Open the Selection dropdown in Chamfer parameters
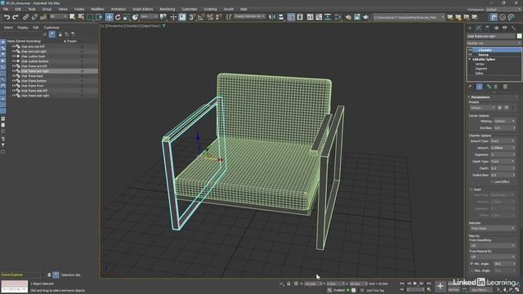Viewport: 523px width, 294px height. pyautogui.click(x=492, y=229)
